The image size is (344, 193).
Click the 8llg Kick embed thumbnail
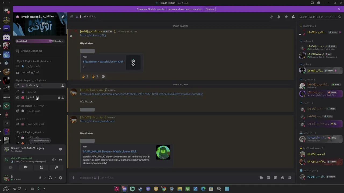[x=133, y=62]
